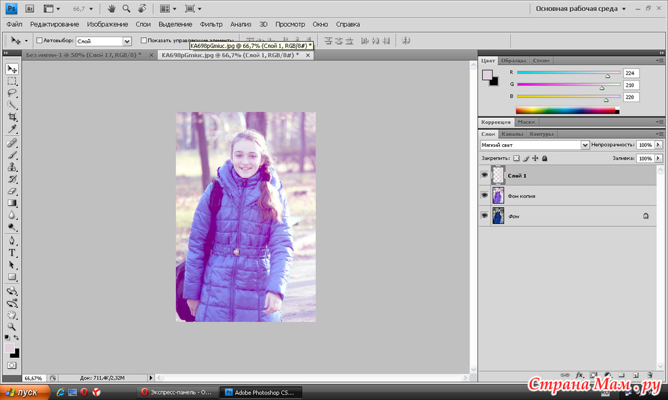Swap foreground and background colors arrow
668x400 pixels.
tap(16, 338)
